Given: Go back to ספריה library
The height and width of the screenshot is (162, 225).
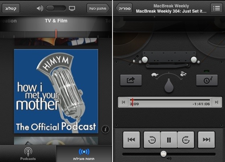Looking at the screenshot, I should 124,8.
